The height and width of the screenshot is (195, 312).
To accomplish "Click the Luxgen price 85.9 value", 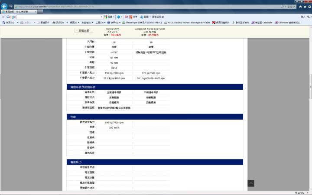I will [153, 35].
